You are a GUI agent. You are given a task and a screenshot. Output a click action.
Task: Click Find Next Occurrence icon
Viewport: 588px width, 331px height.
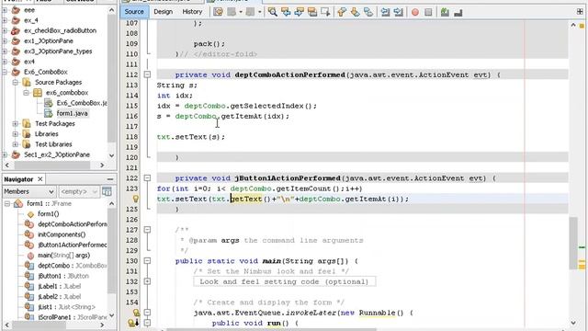pyautogui.click(x=299, y=12)
